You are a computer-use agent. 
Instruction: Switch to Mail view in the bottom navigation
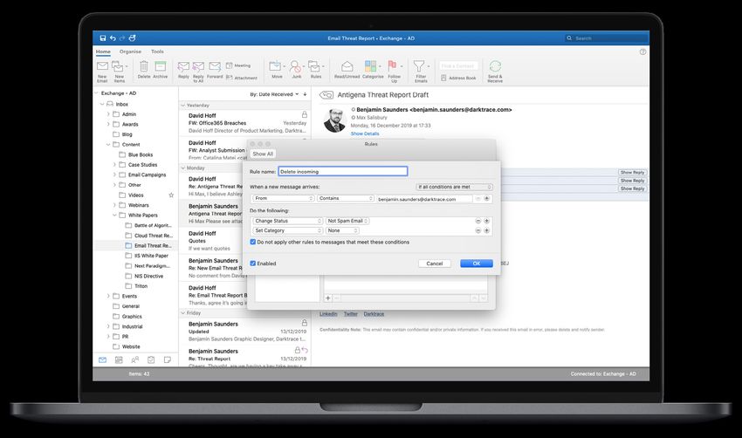[103, 360]
